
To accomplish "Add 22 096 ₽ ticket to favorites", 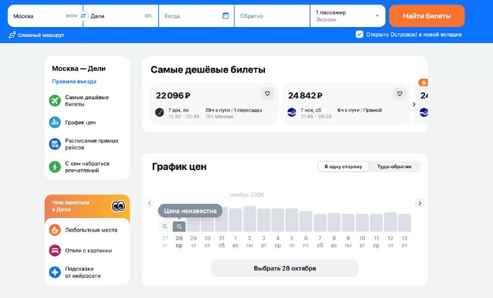I will tap(267, 94).
